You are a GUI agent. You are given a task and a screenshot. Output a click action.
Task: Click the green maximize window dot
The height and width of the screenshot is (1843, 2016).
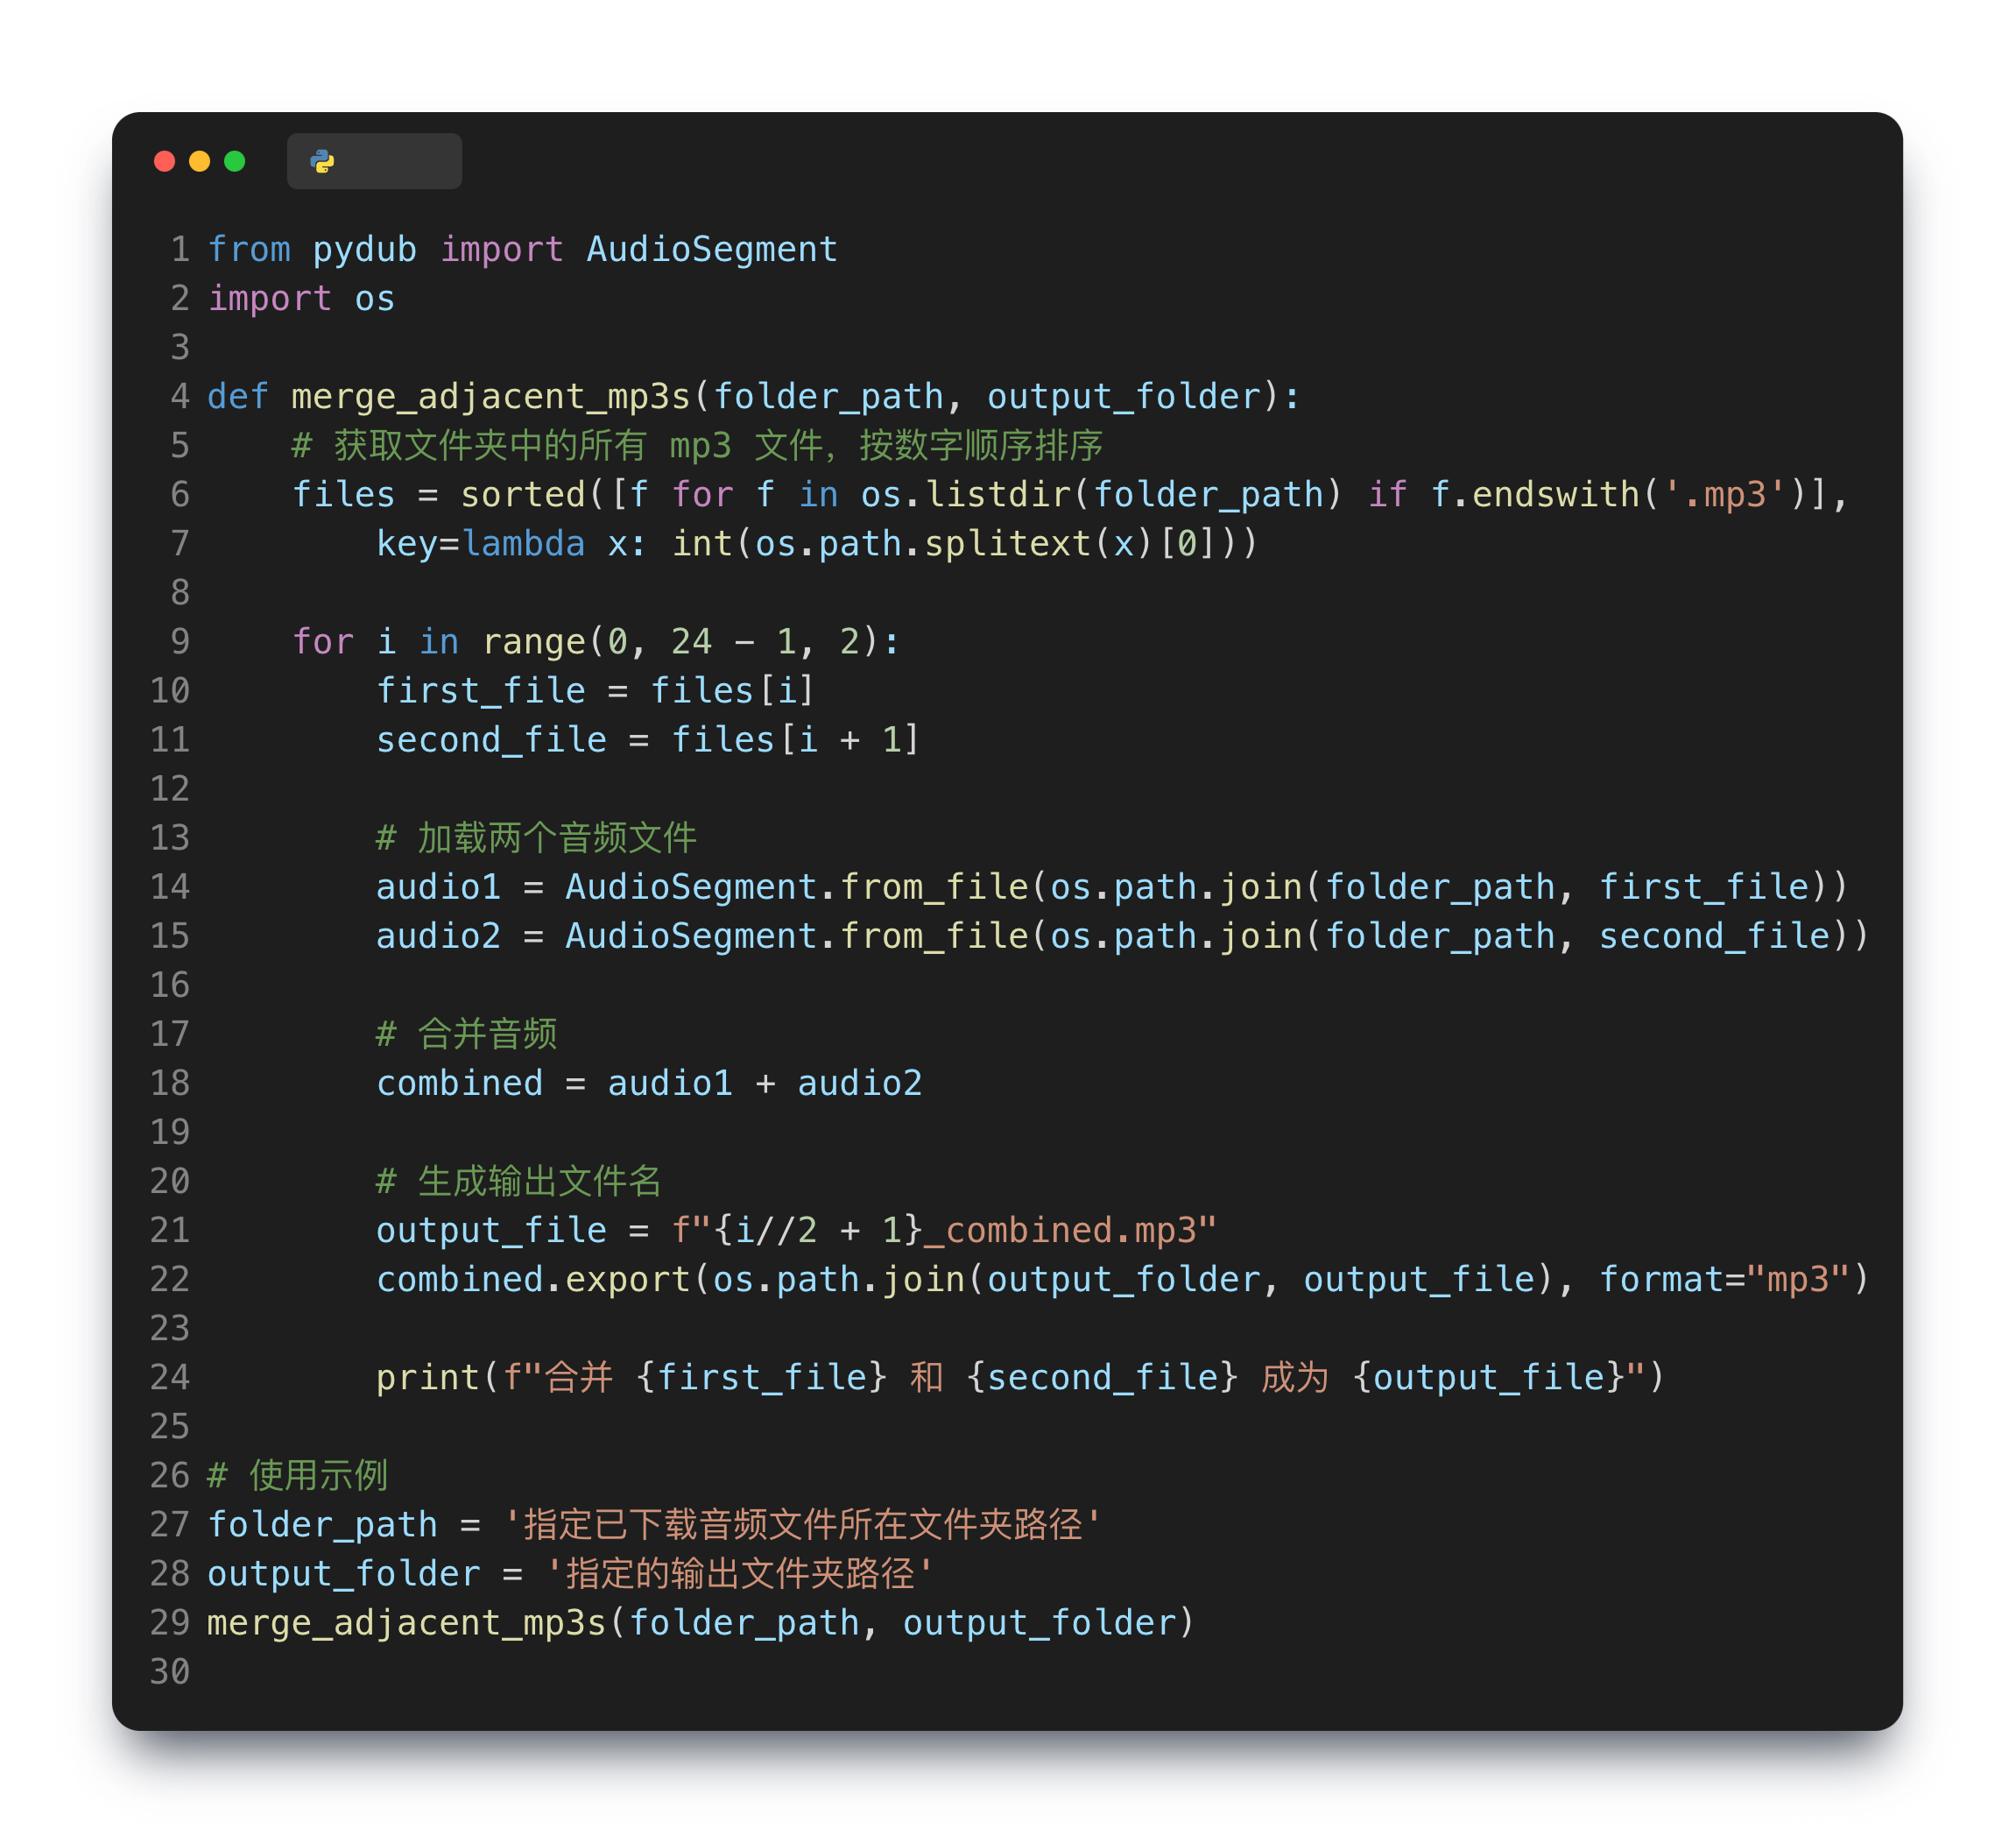click(235, 161)
